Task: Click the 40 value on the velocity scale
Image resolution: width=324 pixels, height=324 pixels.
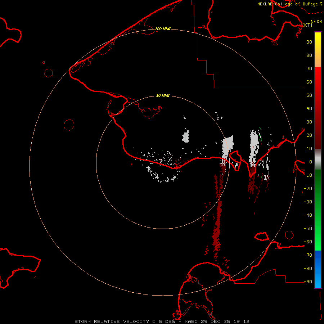Action: [x=309, y=109]
